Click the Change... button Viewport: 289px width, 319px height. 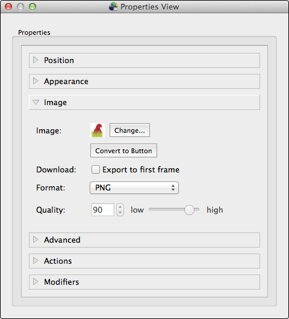[129, 130]
